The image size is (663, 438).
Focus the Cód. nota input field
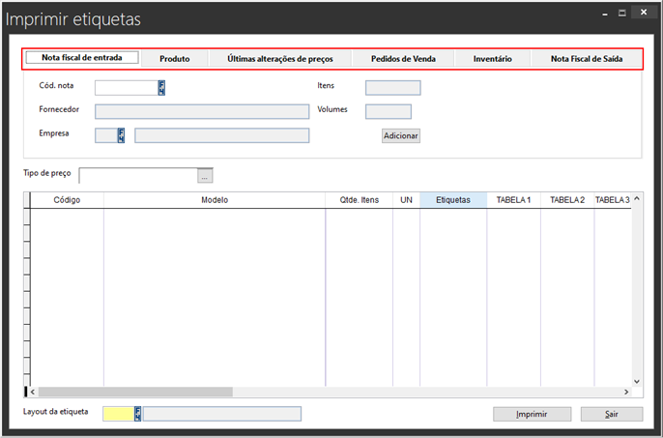click(126, 88)
